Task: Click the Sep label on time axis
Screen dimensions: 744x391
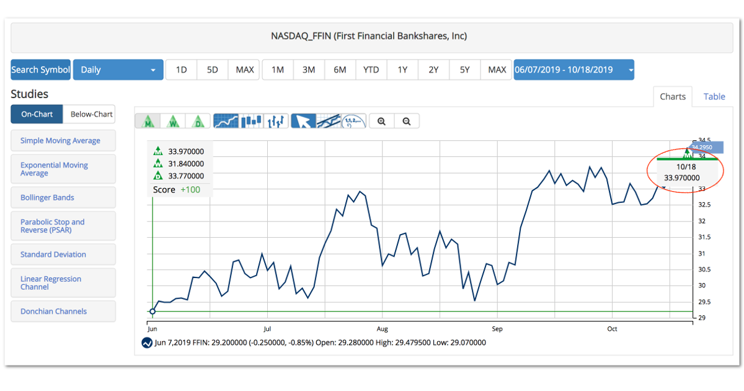Action: (497, 329)
